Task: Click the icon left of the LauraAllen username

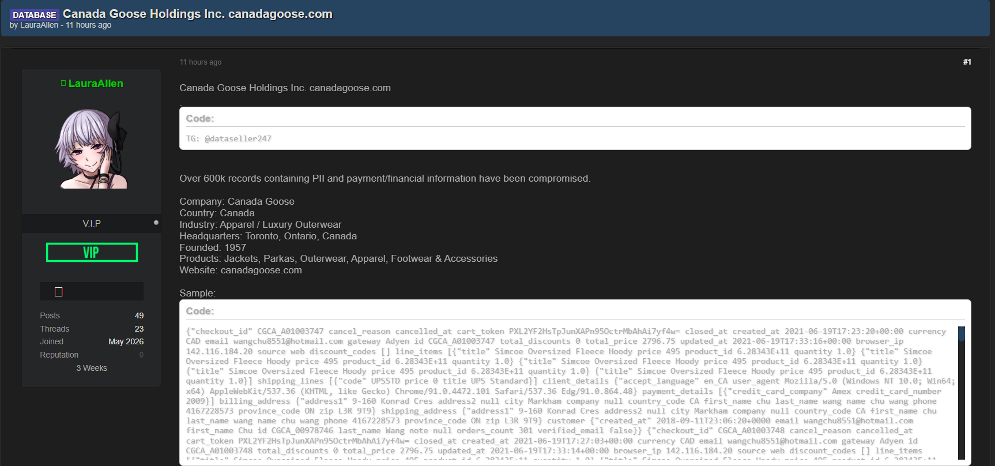Action: pyautogui.click(x=63, y=84)
